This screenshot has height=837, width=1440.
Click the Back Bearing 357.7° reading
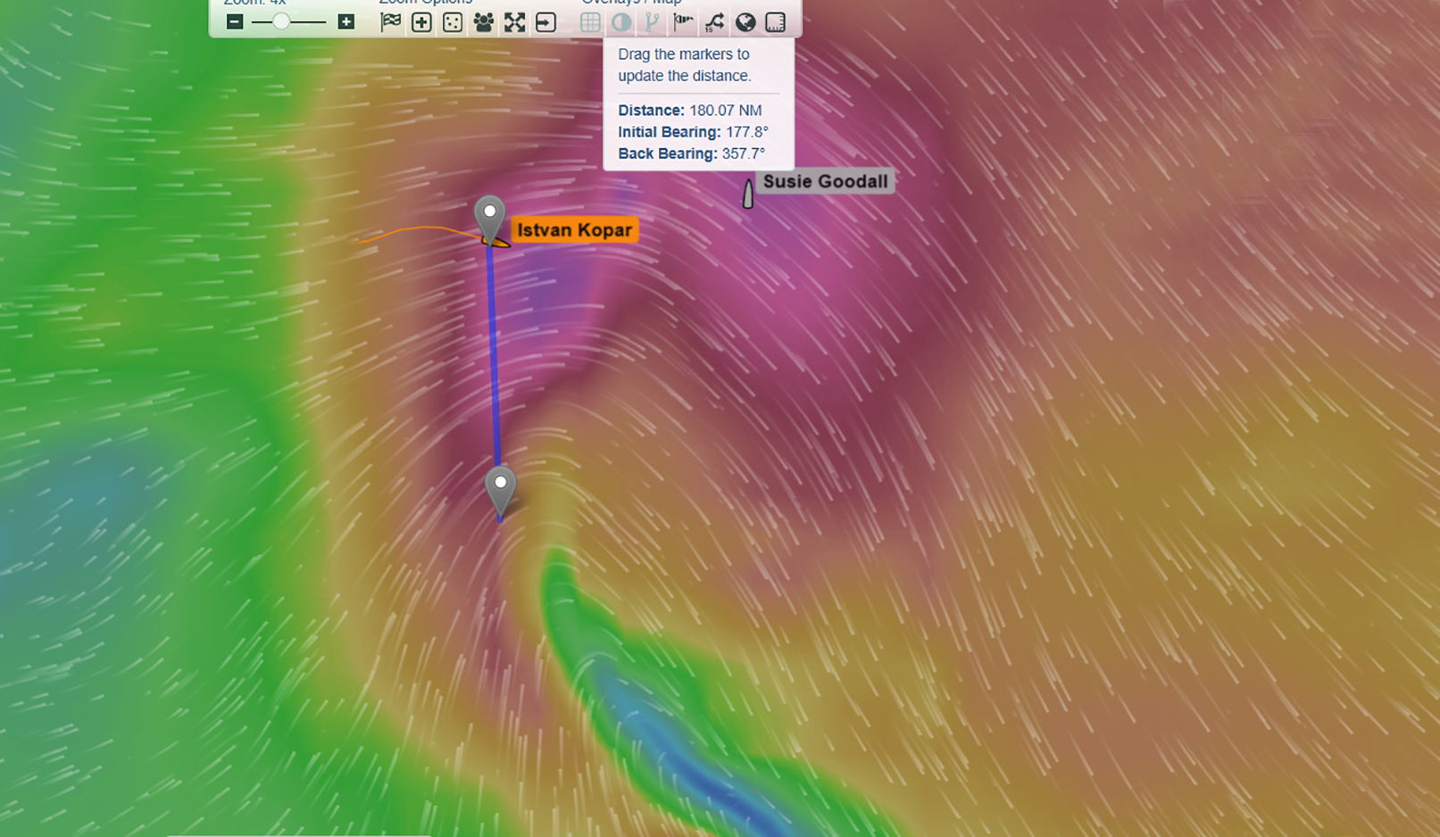(691, 153)
